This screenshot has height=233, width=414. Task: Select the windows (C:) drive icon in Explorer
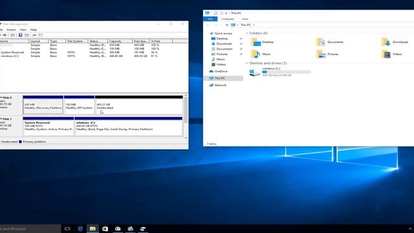pyautogui.click(x=255, y=72)
